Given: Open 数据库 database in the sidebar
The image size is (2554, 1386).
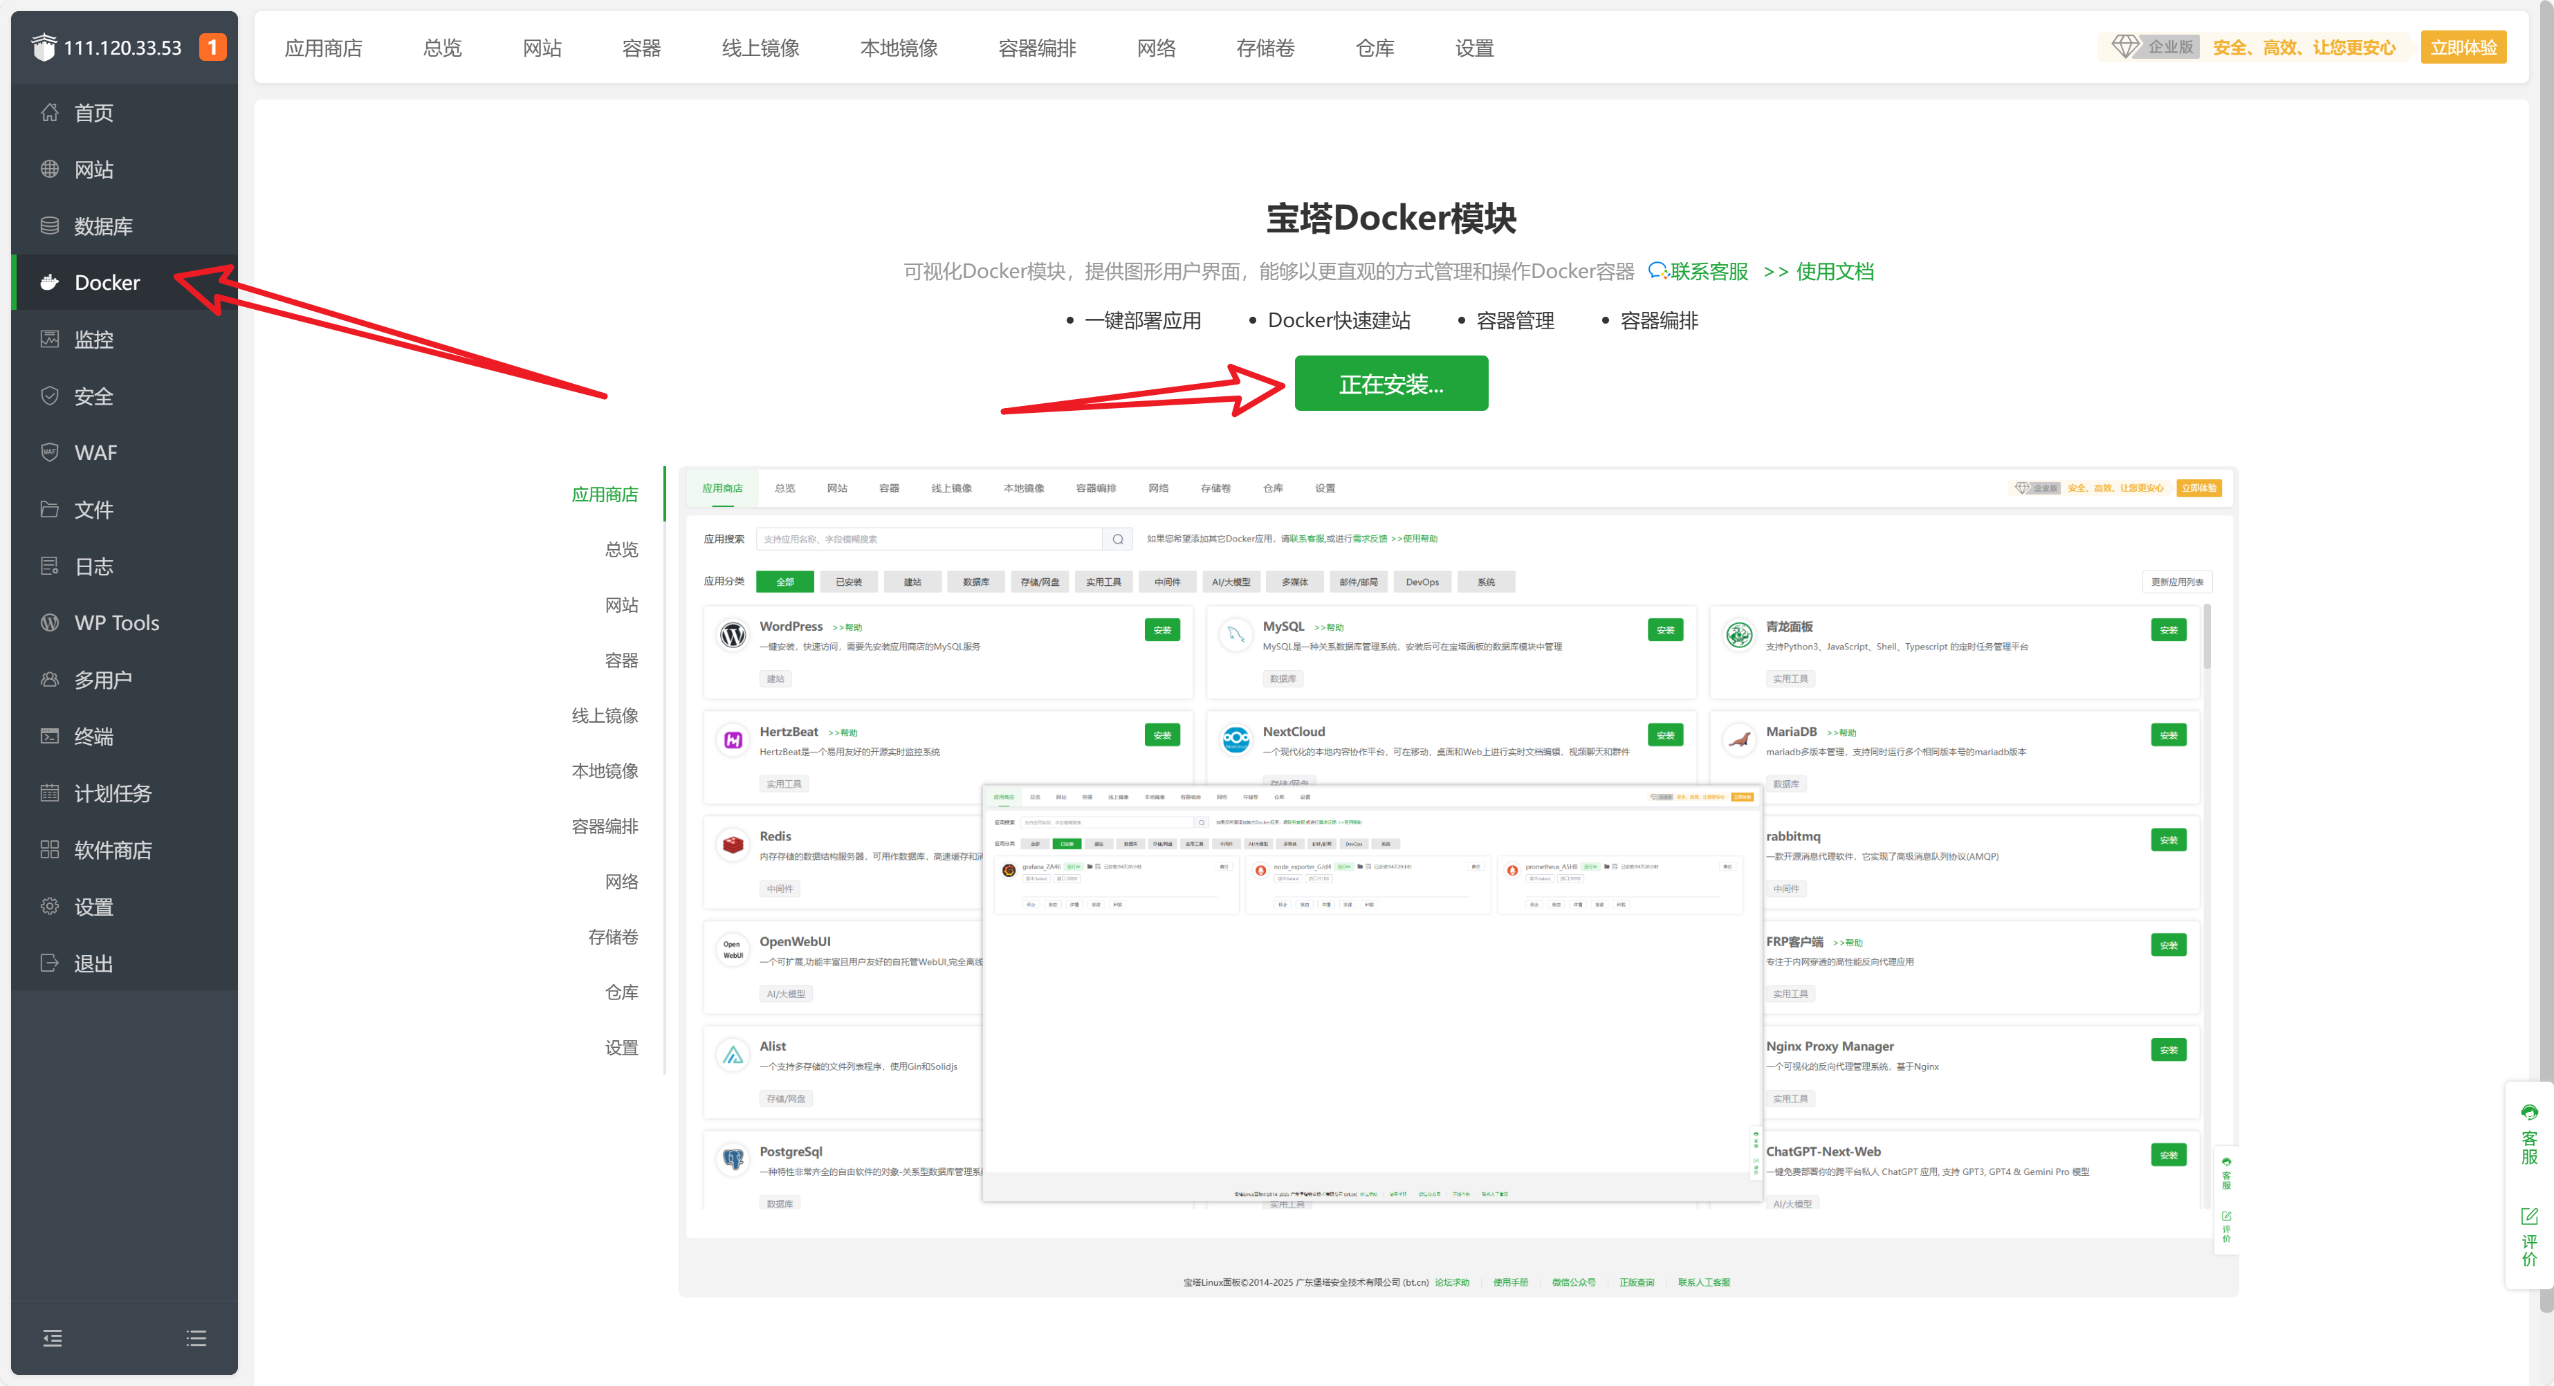Looking at the screenshot, I should pos(124,226).
